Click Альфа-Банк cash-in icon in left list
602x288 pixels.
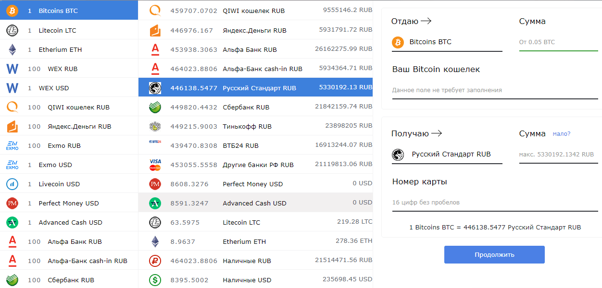(12, 261)
